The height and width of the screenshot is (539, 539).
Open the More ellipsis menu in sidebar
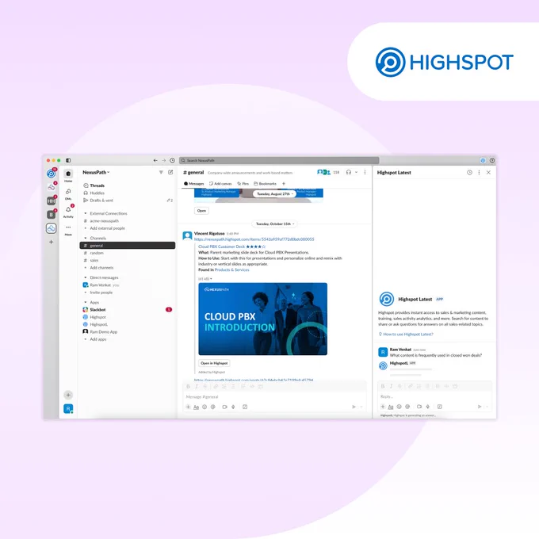point(68,227)
